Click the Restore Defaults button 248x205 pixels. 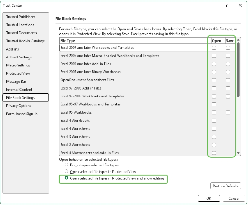(225, 186)
